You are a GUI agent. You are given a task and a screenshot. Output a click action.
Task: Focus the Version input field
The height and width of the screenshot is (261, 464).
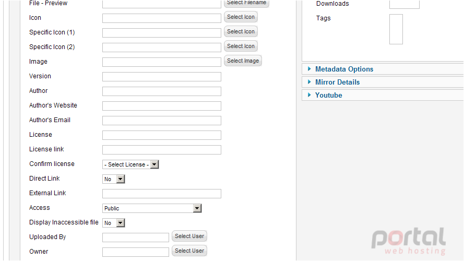point(162,77)
